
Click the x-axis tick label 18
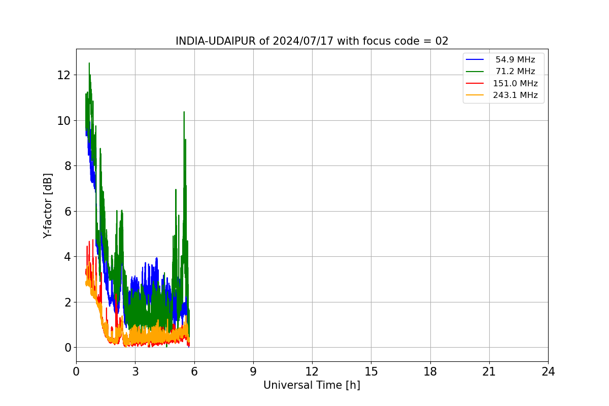tap(430, 371)
